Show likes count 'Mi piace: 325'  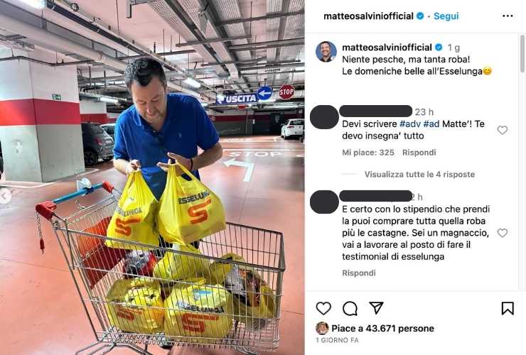point(368,153)
